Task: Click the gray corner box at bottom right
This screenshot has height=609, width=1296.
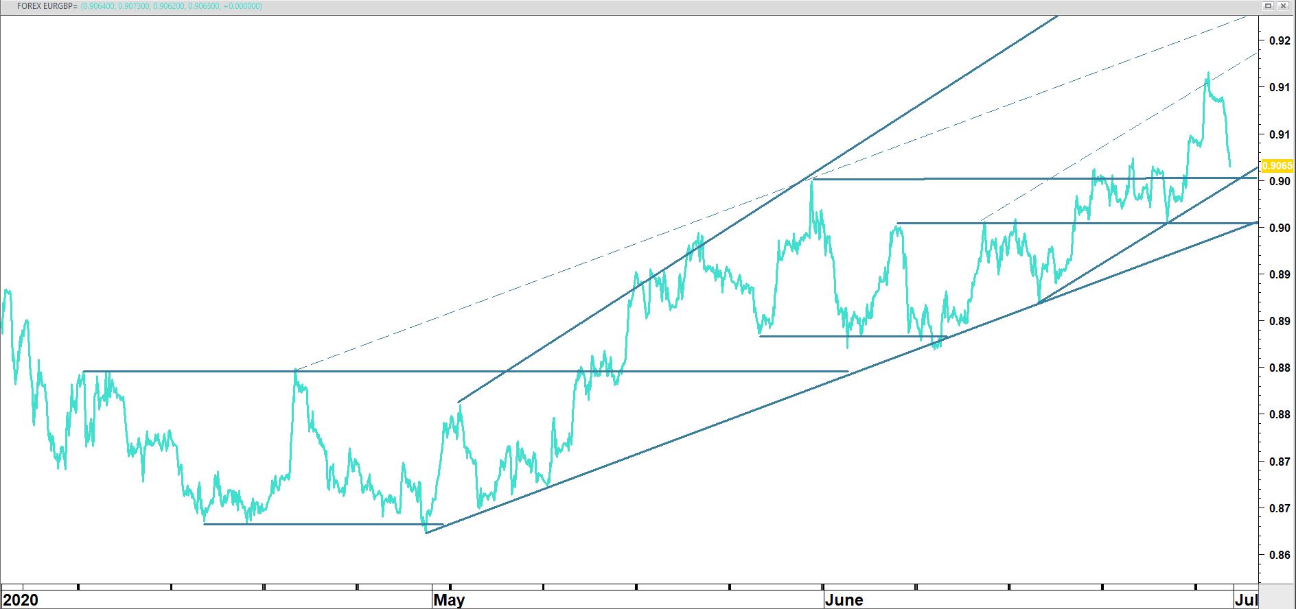Action: [1277, 595]
